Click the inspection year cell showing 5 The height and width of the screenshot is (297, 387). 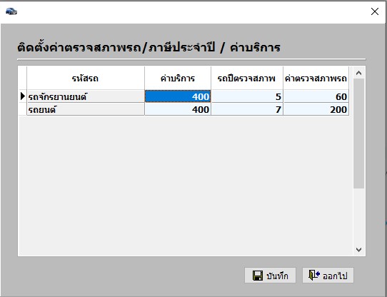[x=247, y=96]
